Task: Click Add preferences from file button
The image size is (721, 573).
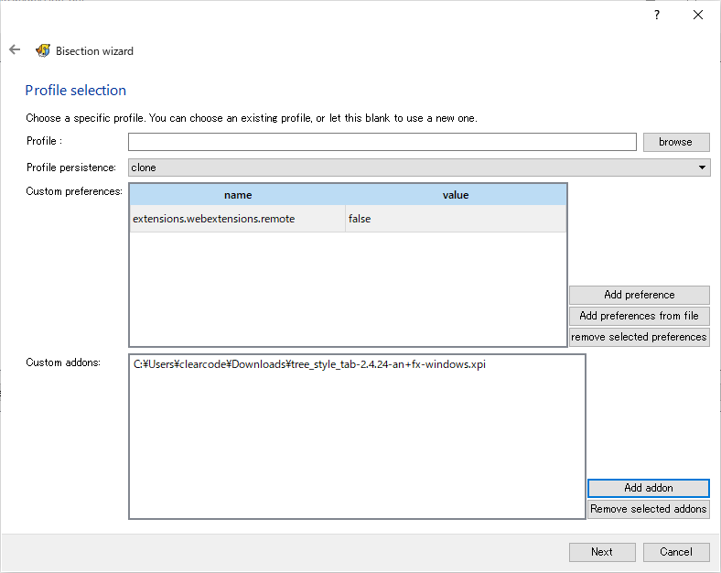Action: (x=640, y=316)
